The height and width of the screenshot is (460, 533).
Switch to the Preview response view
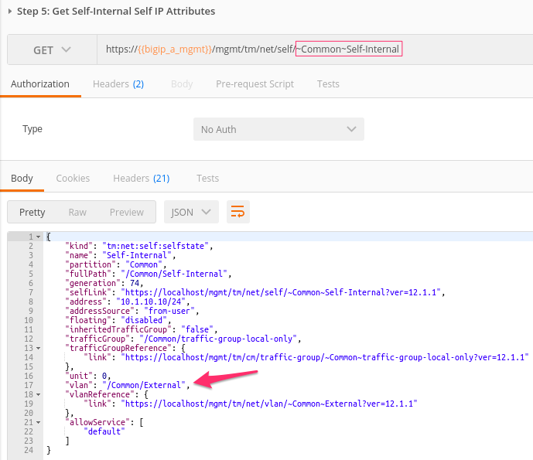(x=126, y=213)
